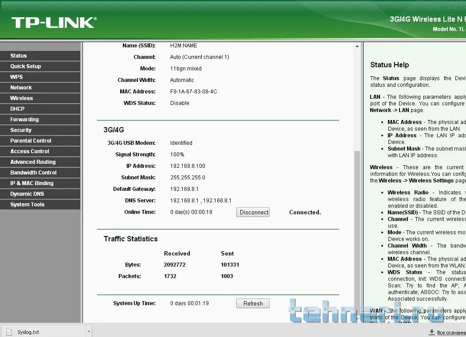Open the Forwarding section
Screen dimensions: 466x337
[40, 120]
